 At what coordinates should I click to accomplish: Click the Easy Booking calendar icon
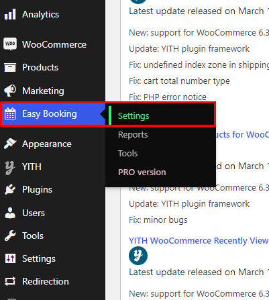pos(10,113)
